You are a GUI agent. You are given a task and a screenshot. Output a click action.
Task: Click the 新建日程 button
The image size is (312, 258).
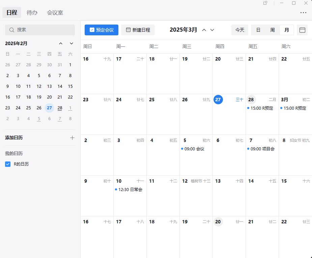coord(138,30)
